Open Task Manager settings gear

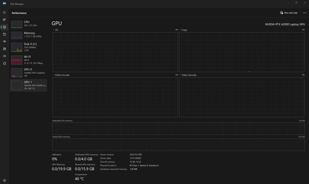pyautogui.click(x=4, y=180)
